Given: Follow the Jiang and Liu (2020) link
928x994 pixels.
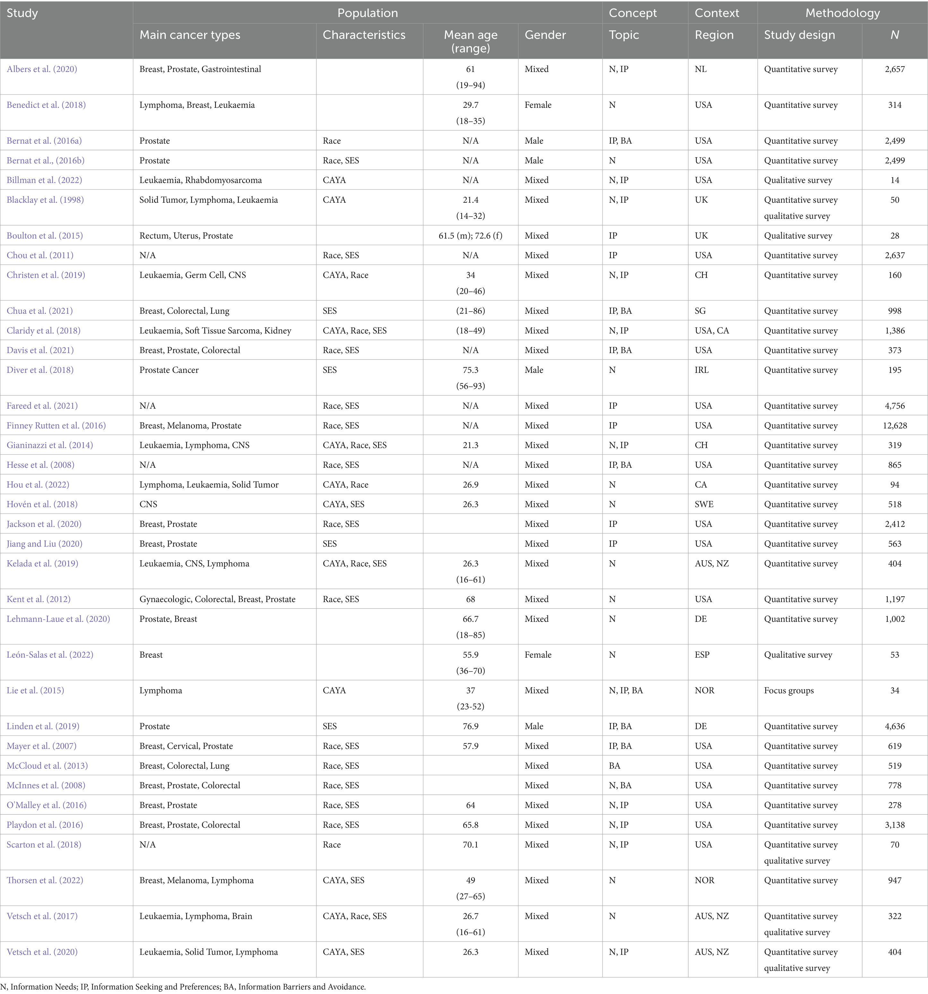Looking at the screenshot, I should click(x=44, y=544).
